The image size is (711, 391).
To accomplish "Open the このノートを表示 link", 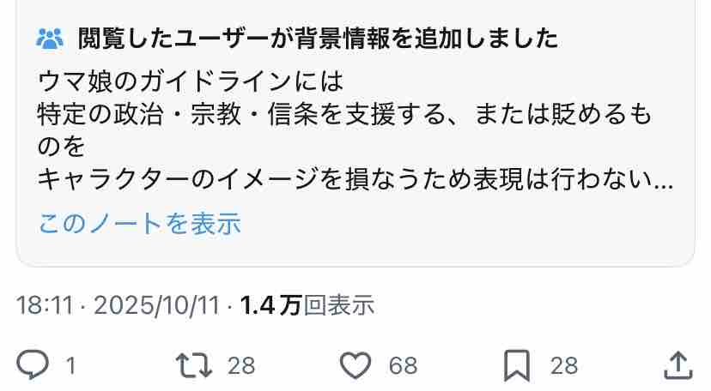I will coord(140,224).
